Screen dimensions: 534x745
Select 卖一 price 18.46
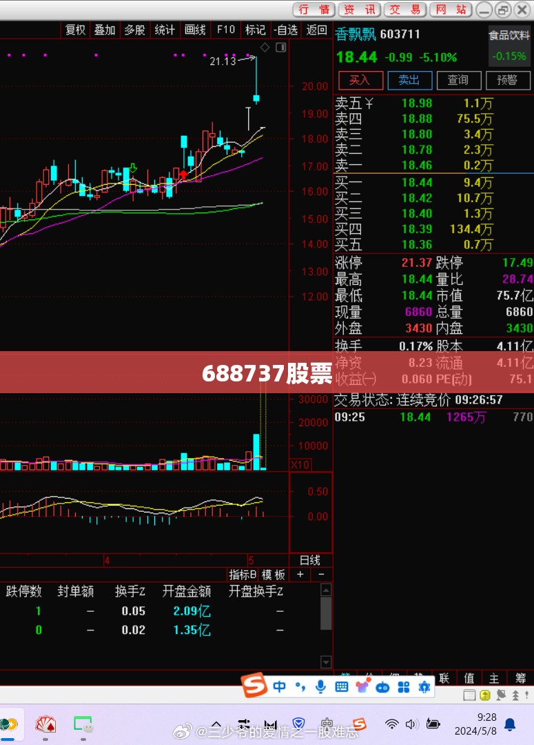click(x=417, y=166)
